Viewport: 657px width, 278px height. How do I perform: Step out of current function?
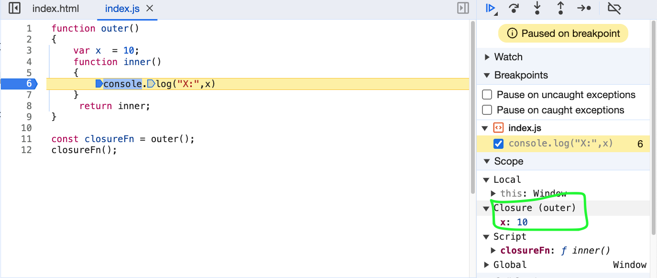(560, 8)
